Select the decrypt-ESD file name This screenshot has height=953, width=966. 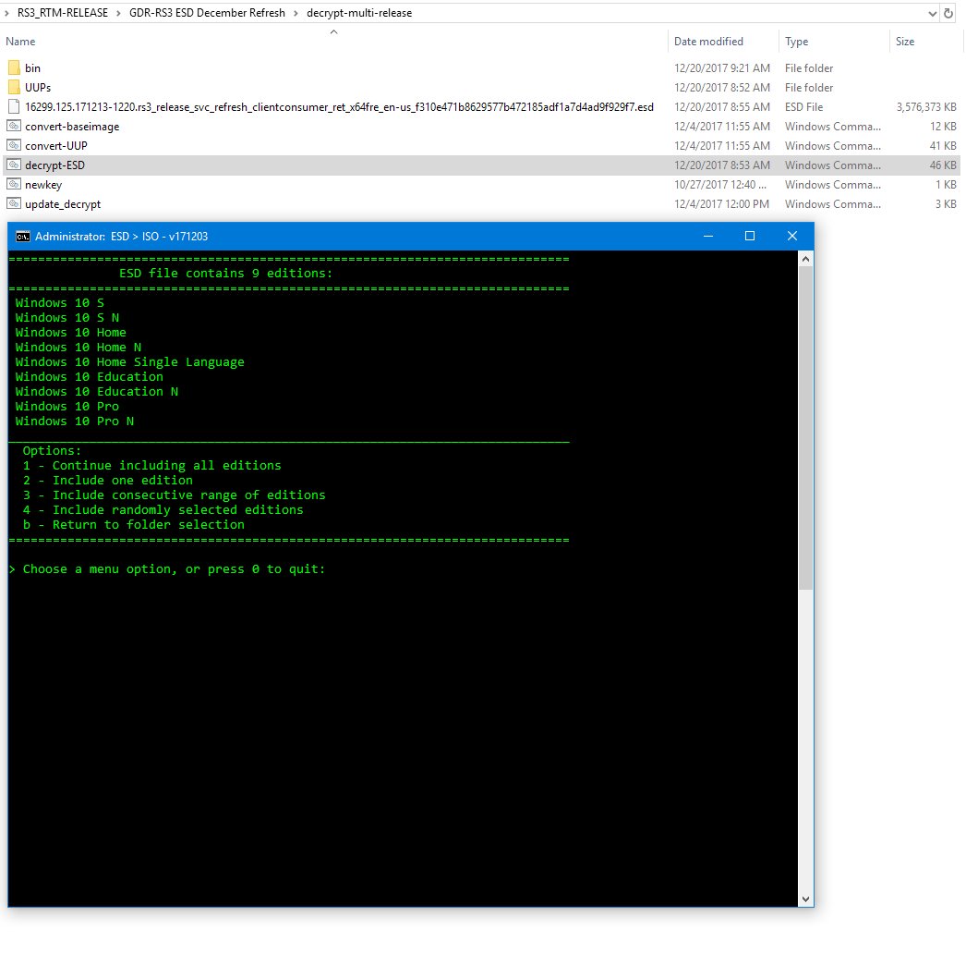(54, 165)
